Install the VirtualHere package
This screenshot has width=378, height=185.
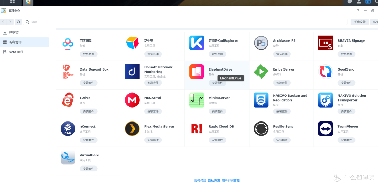click(x=89, y=169)
